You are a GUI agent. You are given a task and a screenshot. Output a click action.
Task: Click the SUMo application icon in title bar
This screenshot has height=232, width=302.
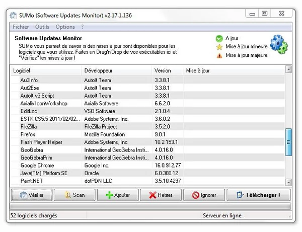pyautogui.click(x=13, y=16)
